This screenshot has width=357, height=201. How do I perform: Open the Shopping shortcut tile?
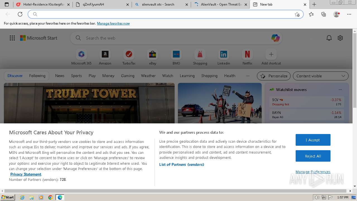[x=200, y=57]
